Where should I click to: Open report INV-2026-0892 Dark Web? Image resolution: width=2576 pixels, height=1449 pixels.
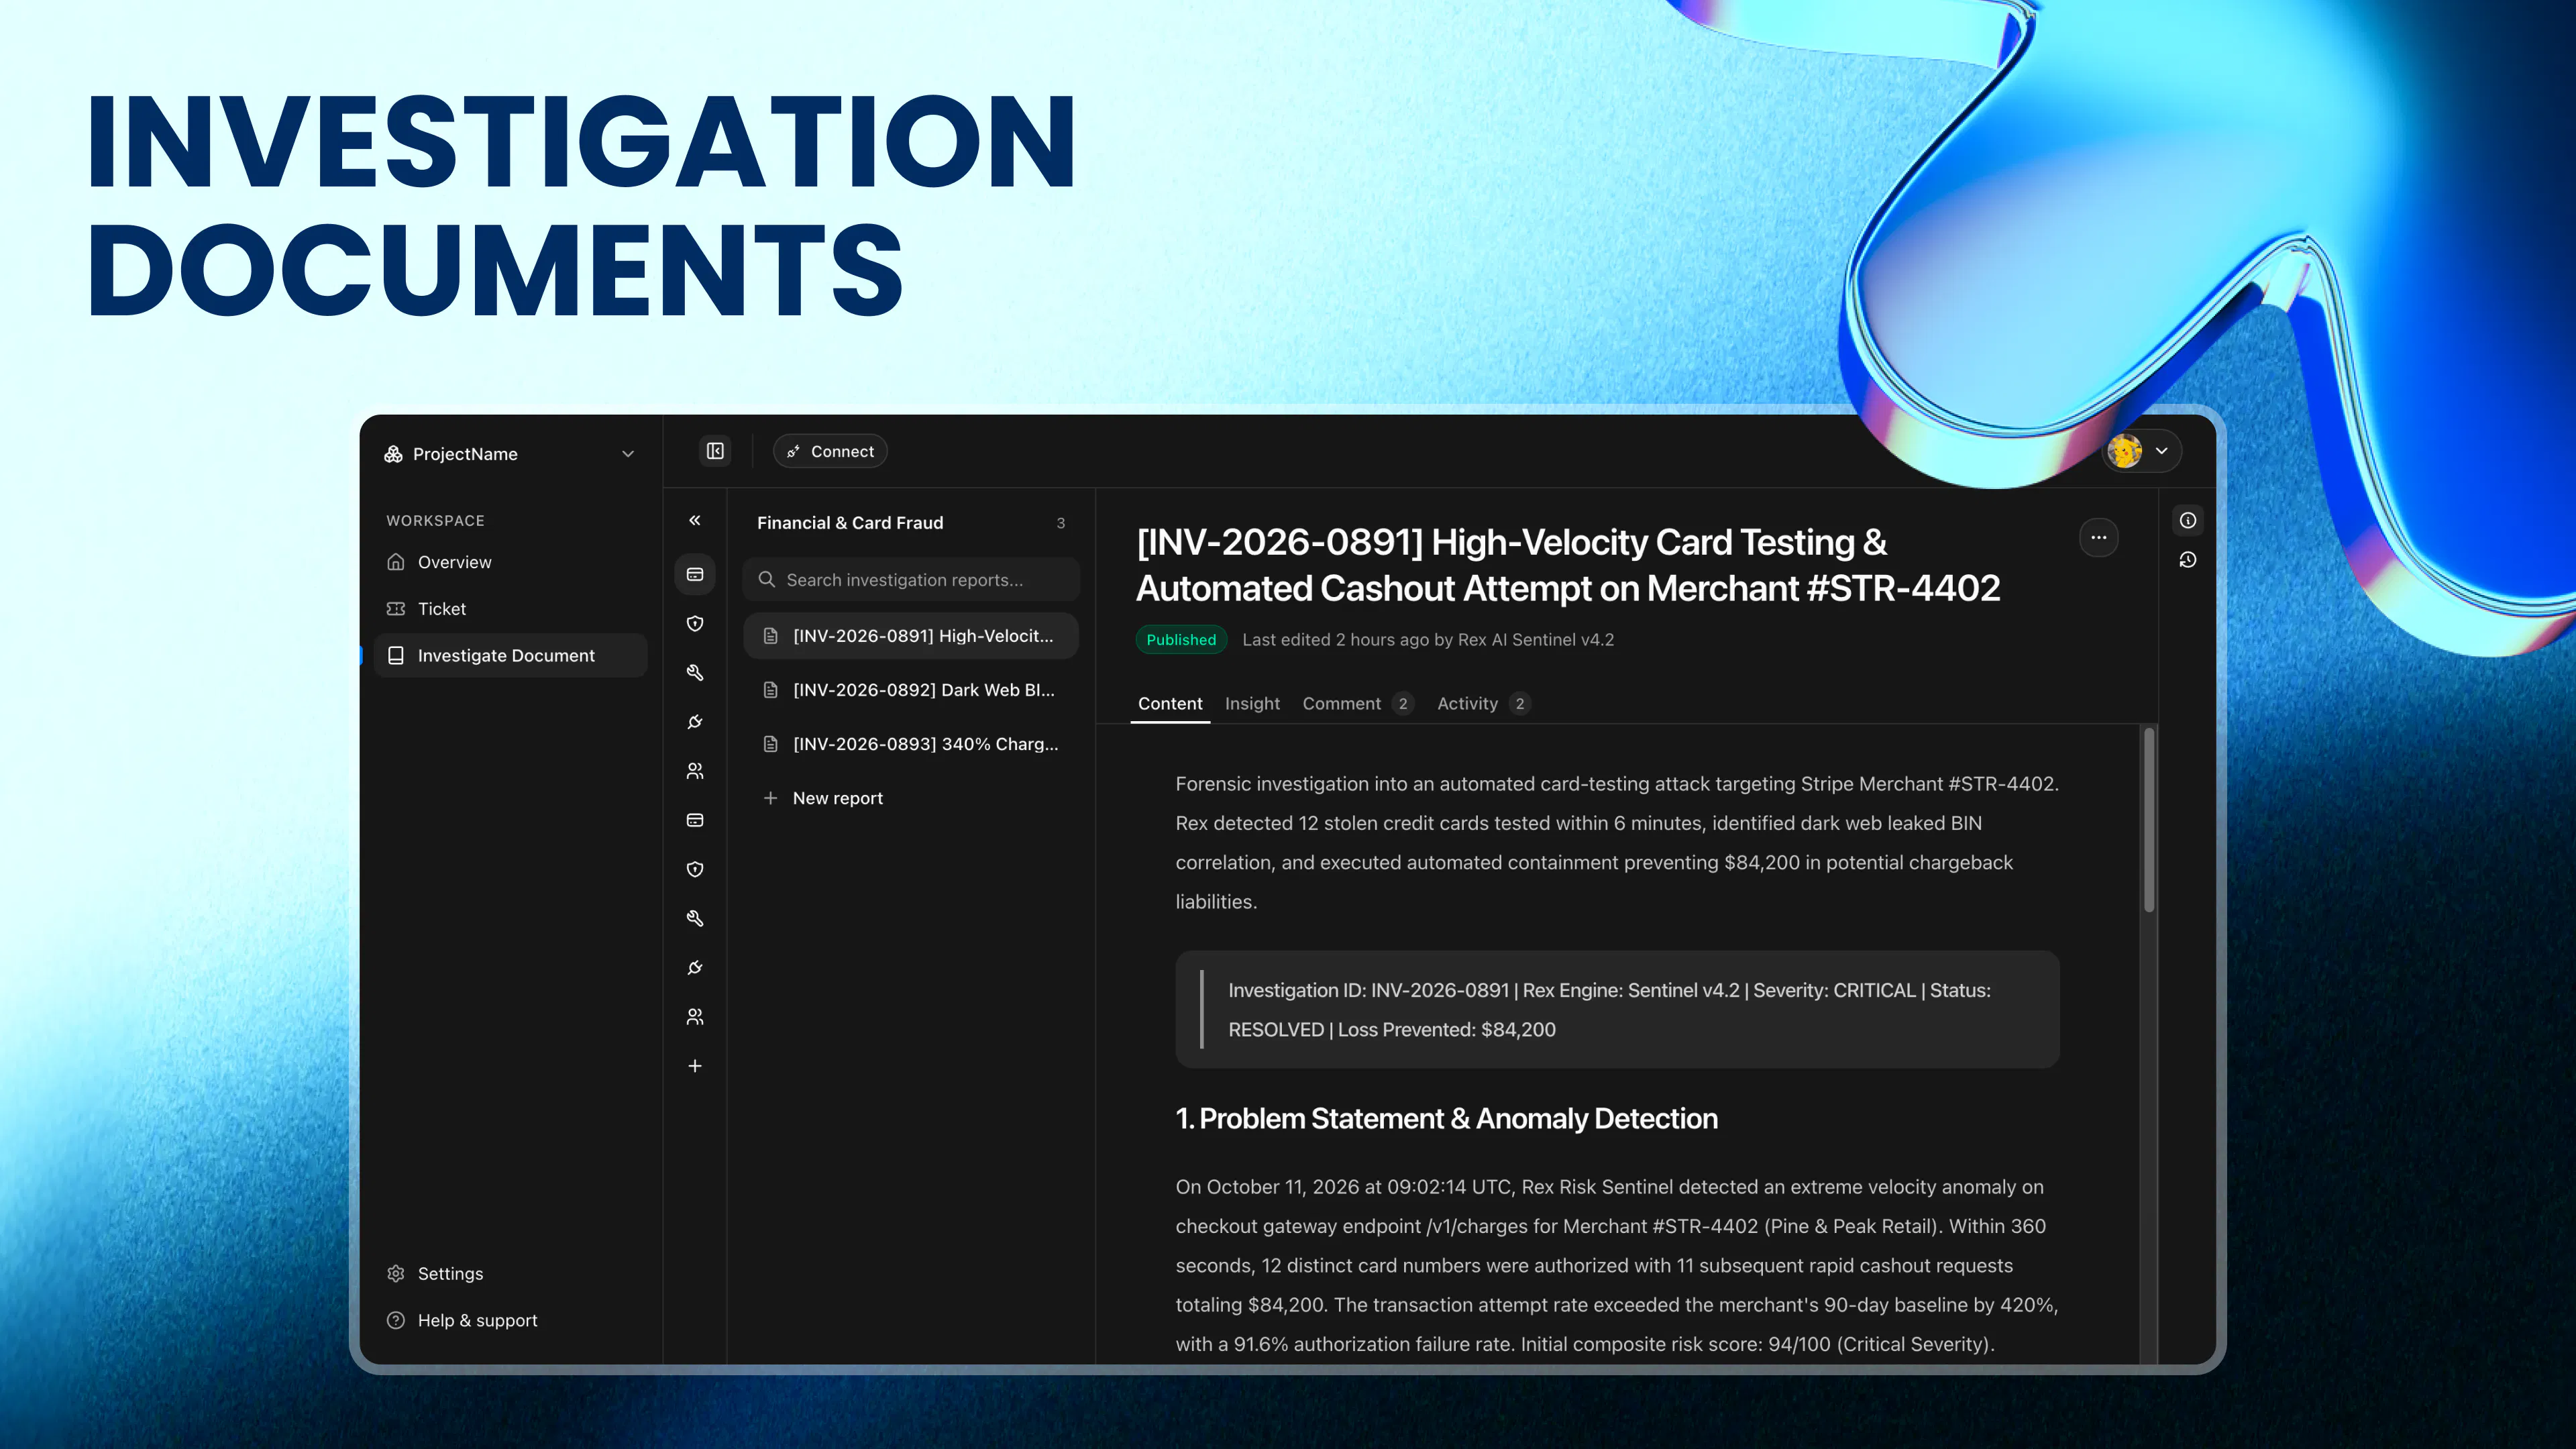pos(910,690)
